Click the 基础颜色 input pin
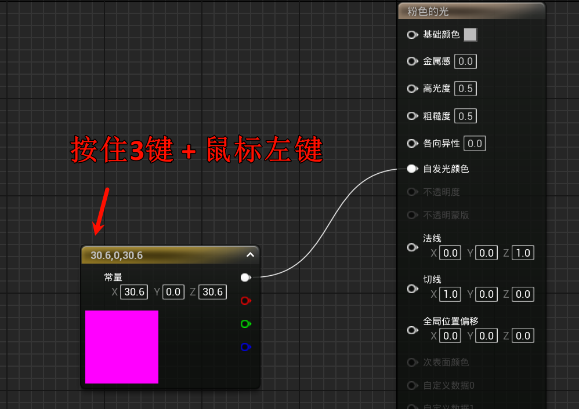Image resolution: width=579 pixels, height=409 pixels. 412,35
